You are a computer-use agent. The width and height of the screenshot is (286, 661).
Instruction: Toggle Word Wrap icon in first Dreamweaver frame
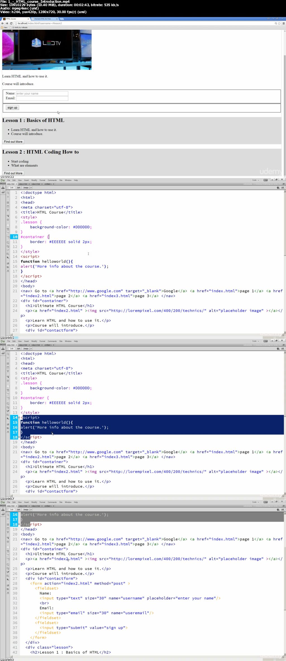(8, 233)
